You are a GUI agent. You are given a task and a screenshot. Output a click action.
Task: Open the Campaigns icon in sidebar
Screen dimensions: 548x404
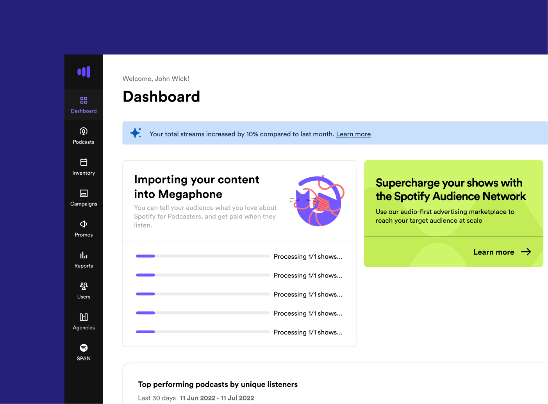pyautogui.click(x=84, y=193)
